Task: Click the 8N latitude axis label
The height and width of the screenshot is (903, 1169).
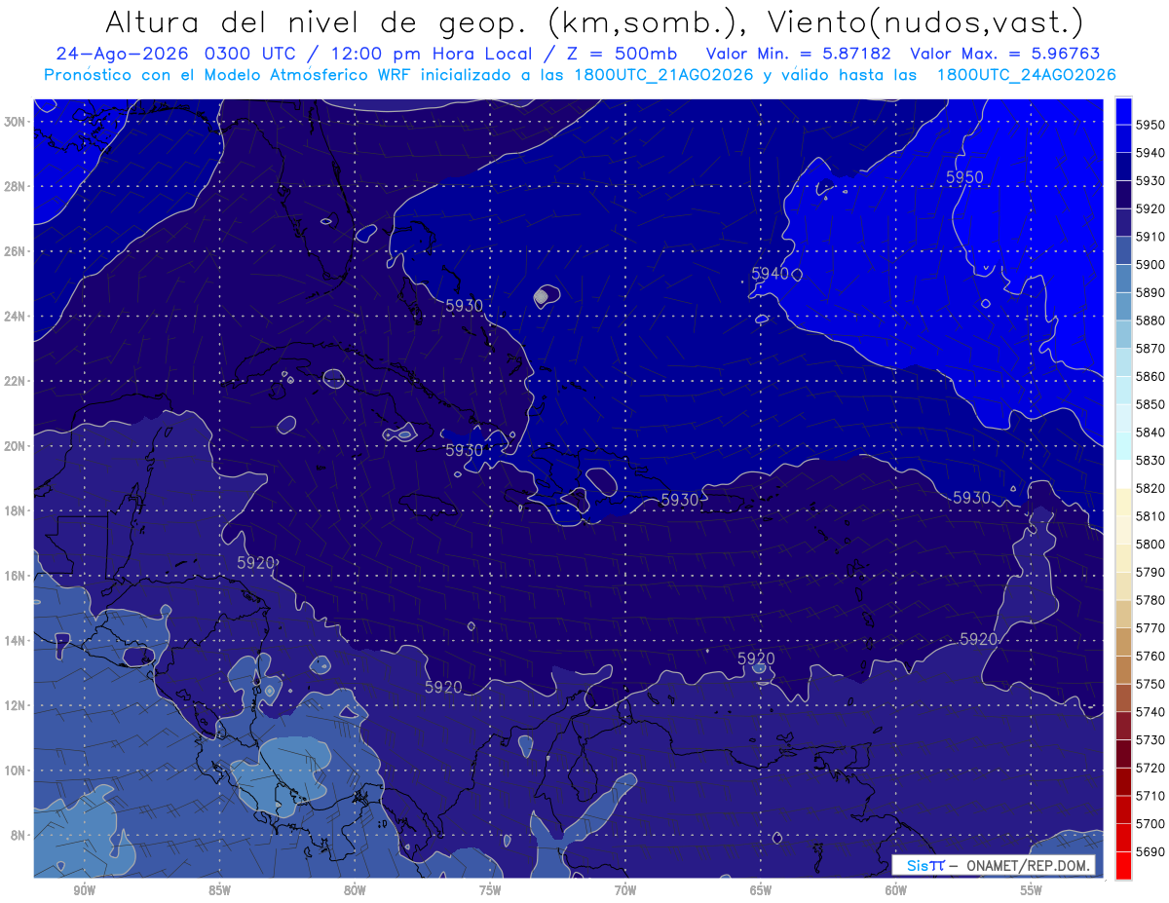Action: coord(18,835)
